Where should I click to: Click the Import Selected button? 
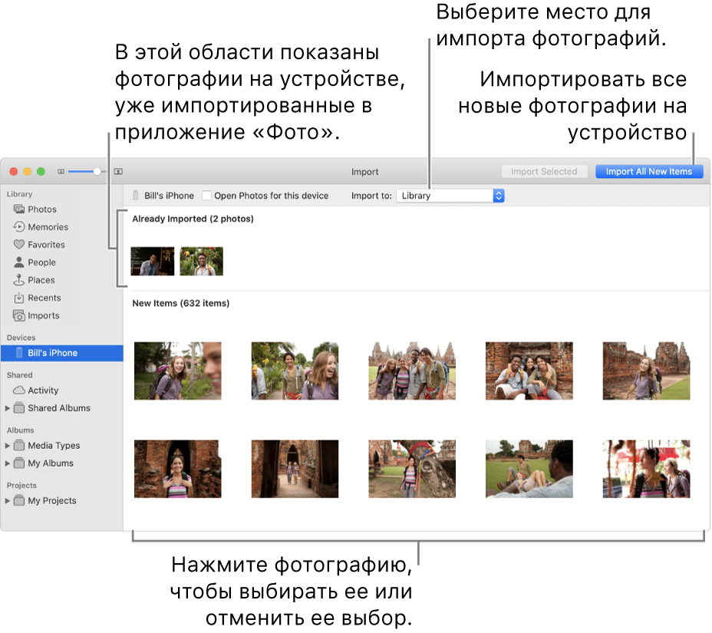(544, 172)
